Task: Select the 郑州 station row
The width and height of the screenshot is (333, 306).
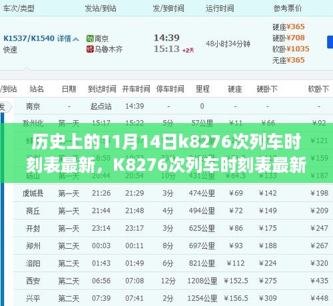Action: coord(173,245)
